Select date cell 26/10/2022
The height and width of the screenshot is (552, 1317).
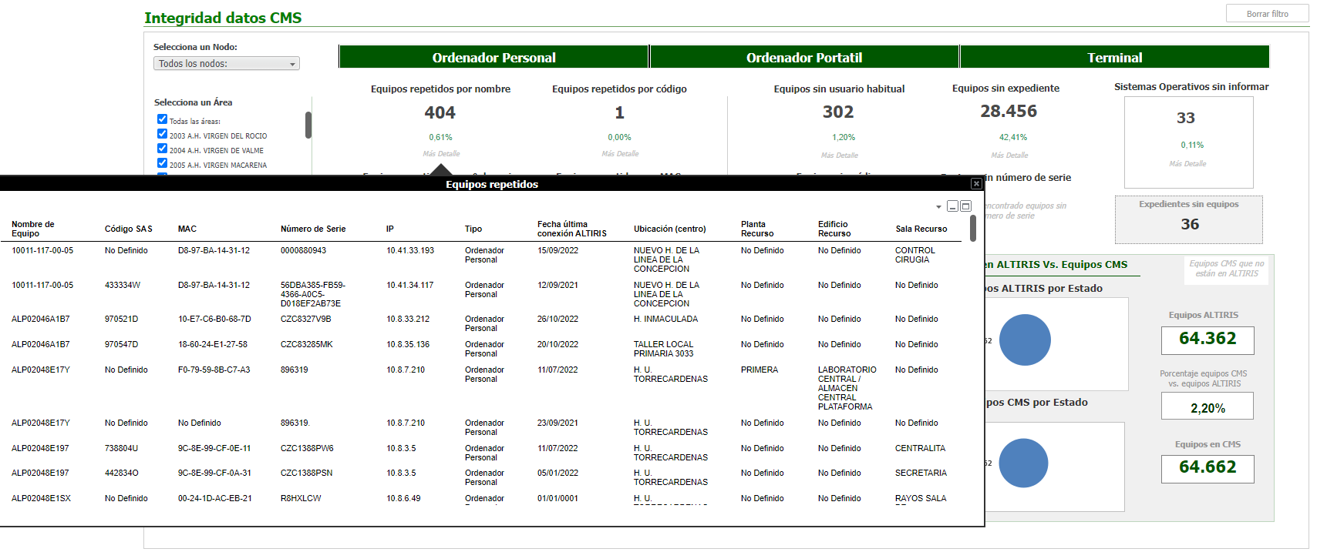(x=557, y=319)
